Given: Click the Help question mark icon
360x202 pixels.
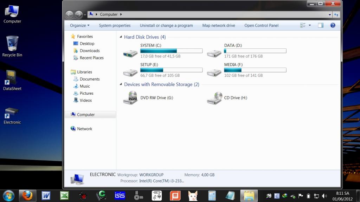Looking at the screenshot, I should (333, 25).
